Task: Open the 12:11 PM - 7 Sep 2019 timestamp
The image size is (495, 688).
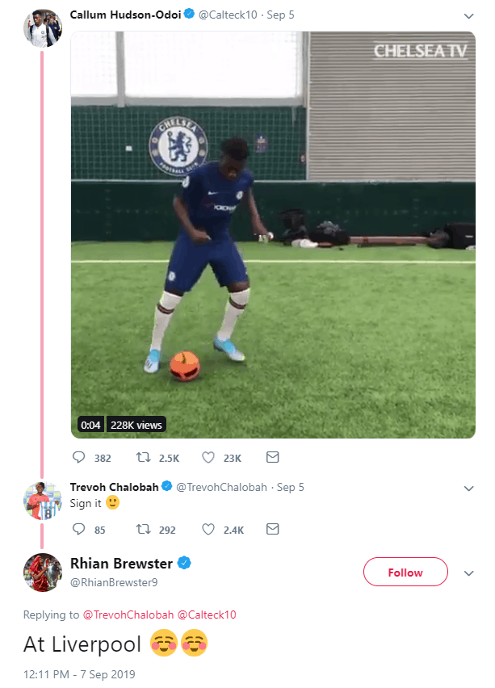Action: point(79,674)
